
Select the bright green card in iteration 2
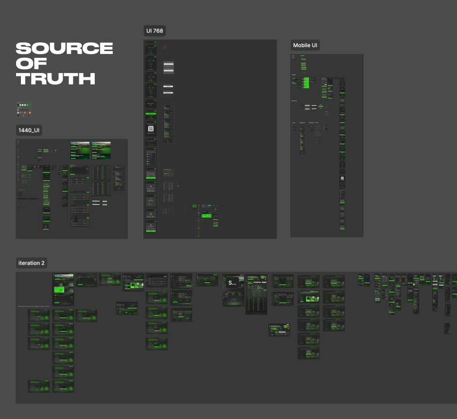[x=59, y=290]
